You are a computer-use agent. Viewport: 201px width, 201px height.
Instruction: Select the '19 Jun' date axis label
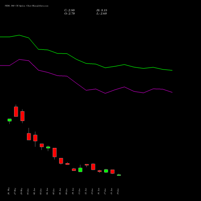coord(118,191)
